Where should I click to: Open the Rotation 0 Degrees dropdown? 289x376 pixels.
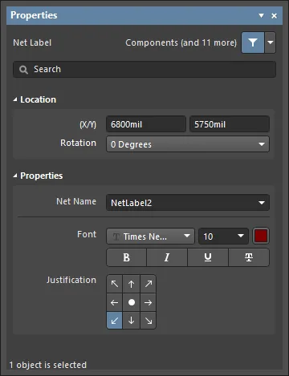(188, 144)
